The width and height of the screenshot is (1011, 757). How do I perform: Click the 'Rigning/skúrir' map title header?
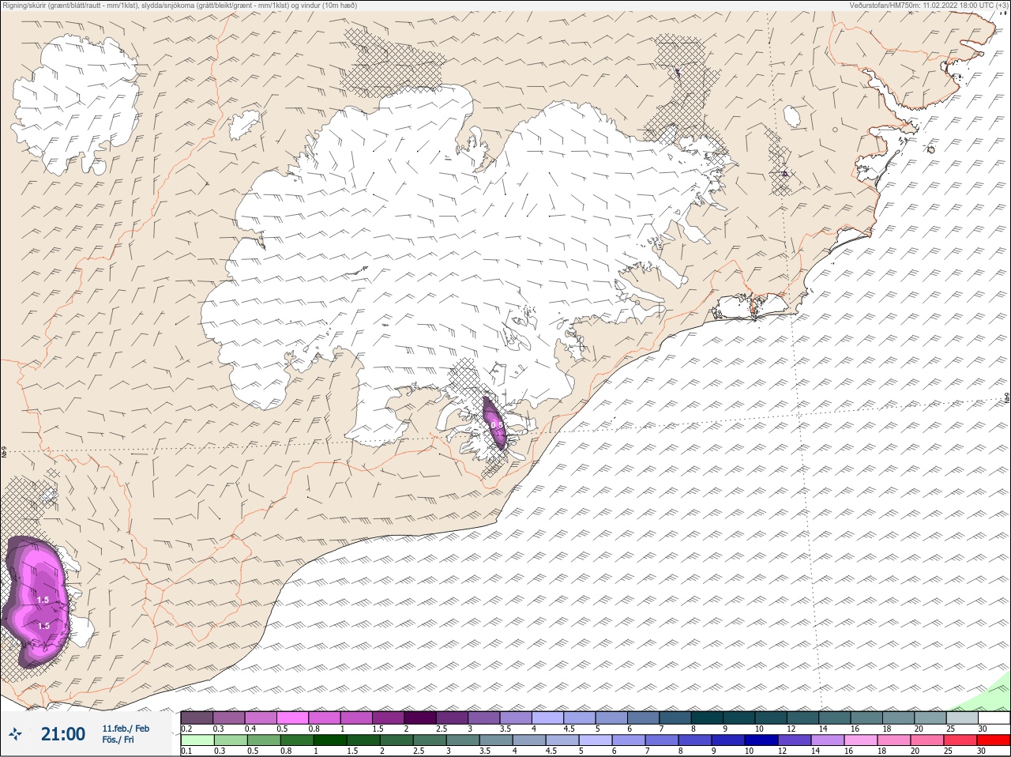pyautogui.click(x=179, y=5)
